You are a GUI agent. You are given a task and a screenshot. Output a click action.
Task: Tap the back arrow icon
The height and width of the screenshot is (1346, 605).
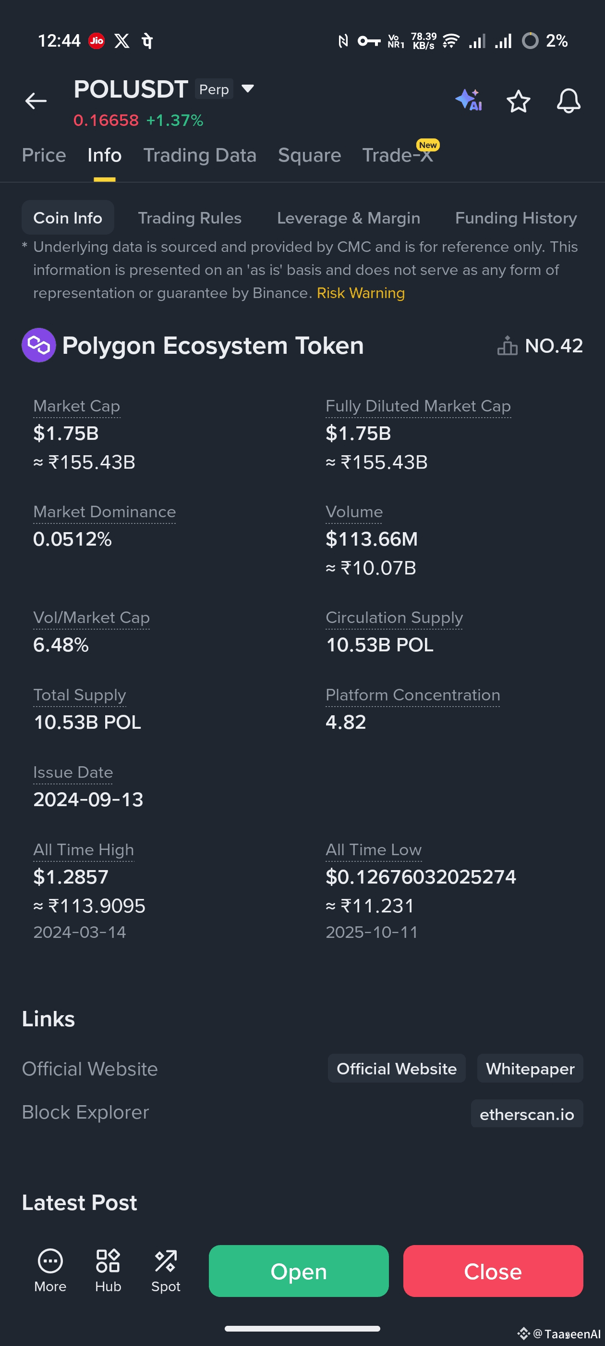click(x=36, y=101)
